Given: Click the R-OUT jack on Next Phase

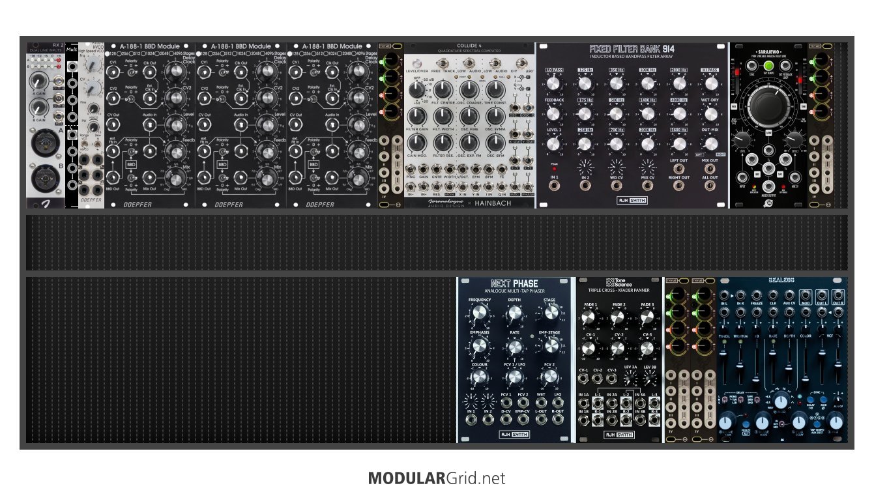Looking at the screenshot, I should pyautogui.click(x=558, y=420).
